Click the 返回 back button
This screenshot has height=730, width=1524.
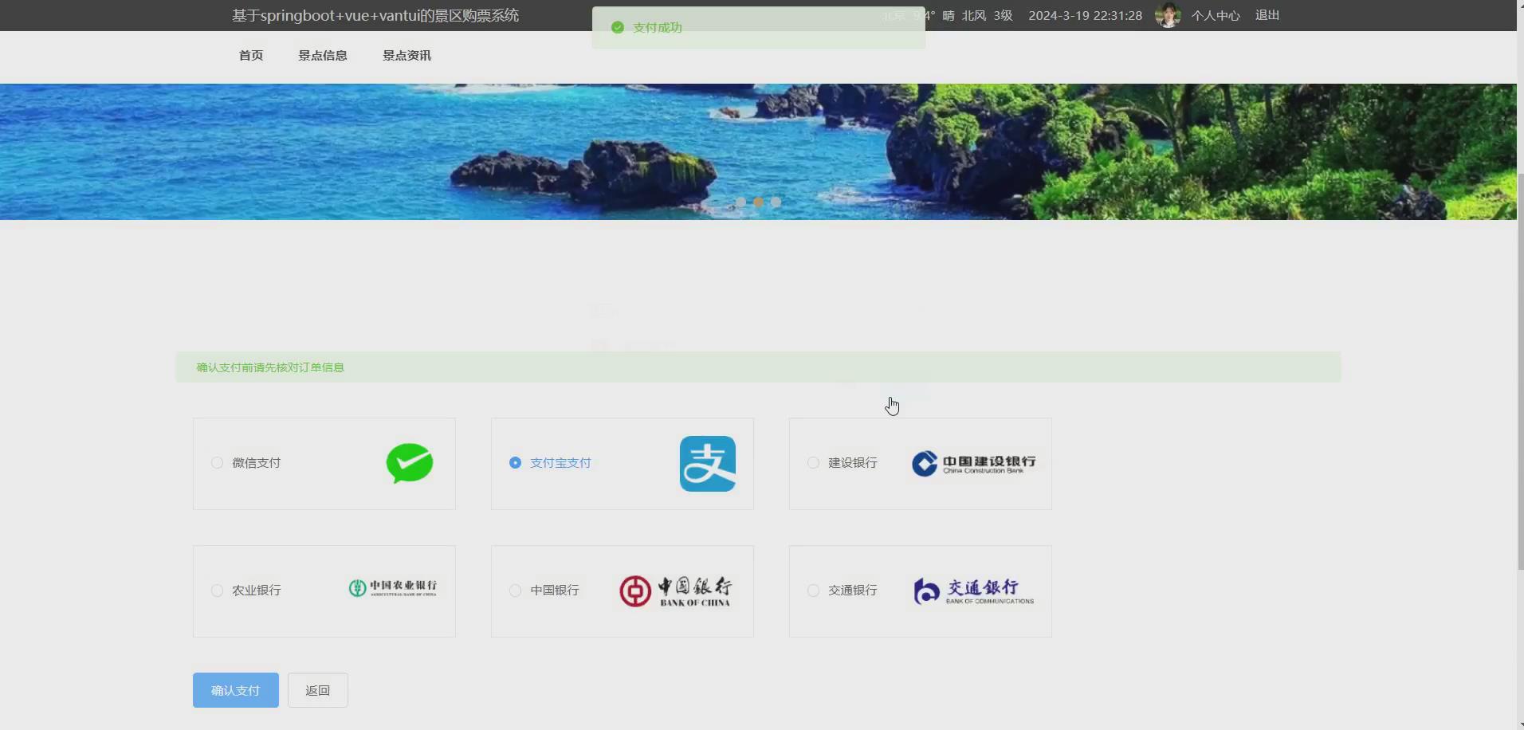coord(317,689)
